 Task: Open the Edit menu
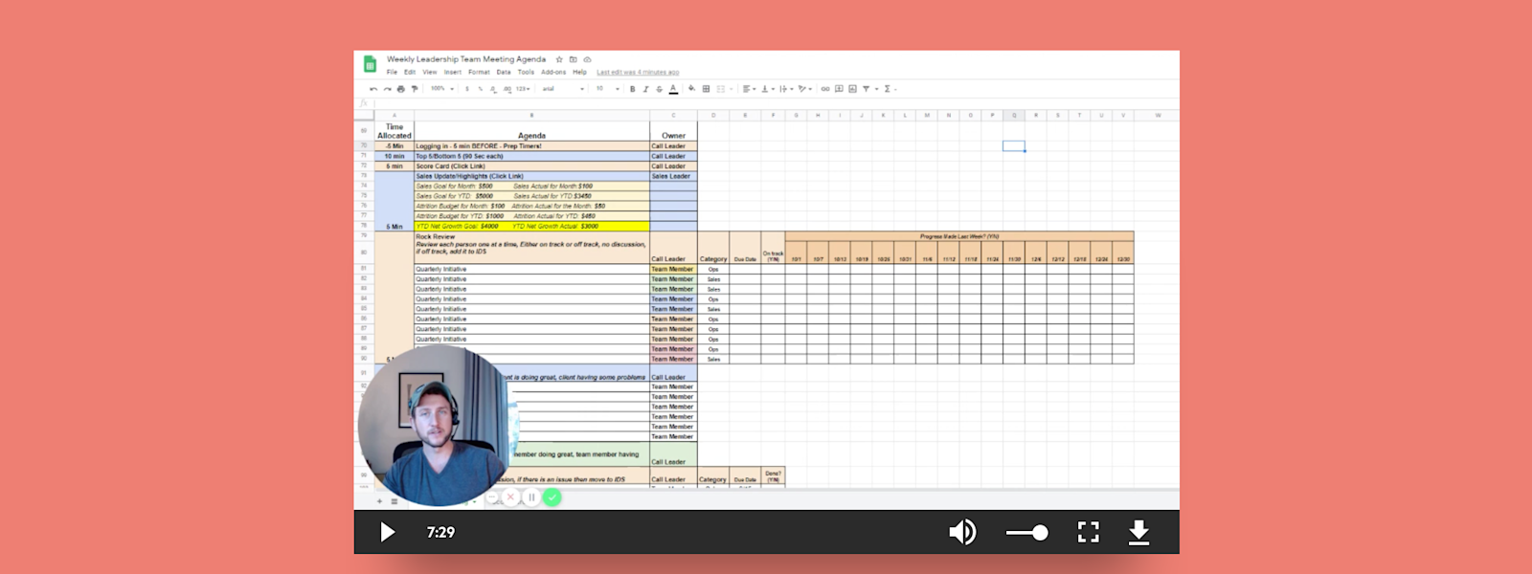410,72
